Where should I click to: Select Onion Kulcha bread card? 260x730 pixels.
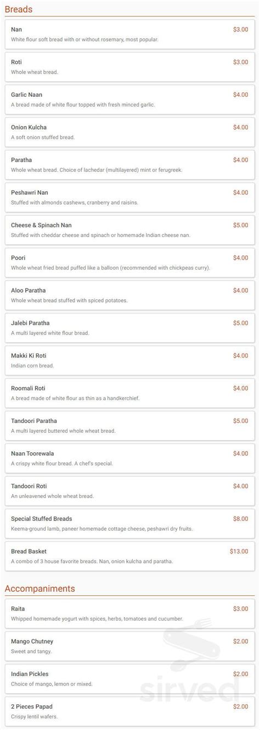click(129, 132)
